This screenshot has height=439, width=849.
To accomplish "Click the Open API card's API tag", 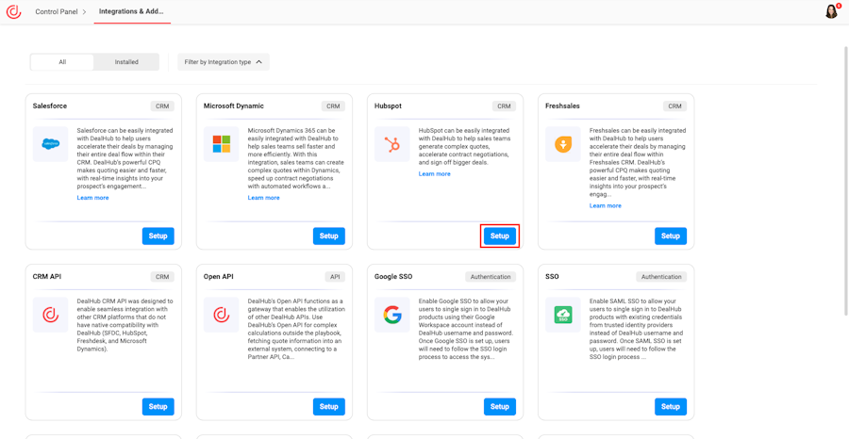I will point(335,277).
